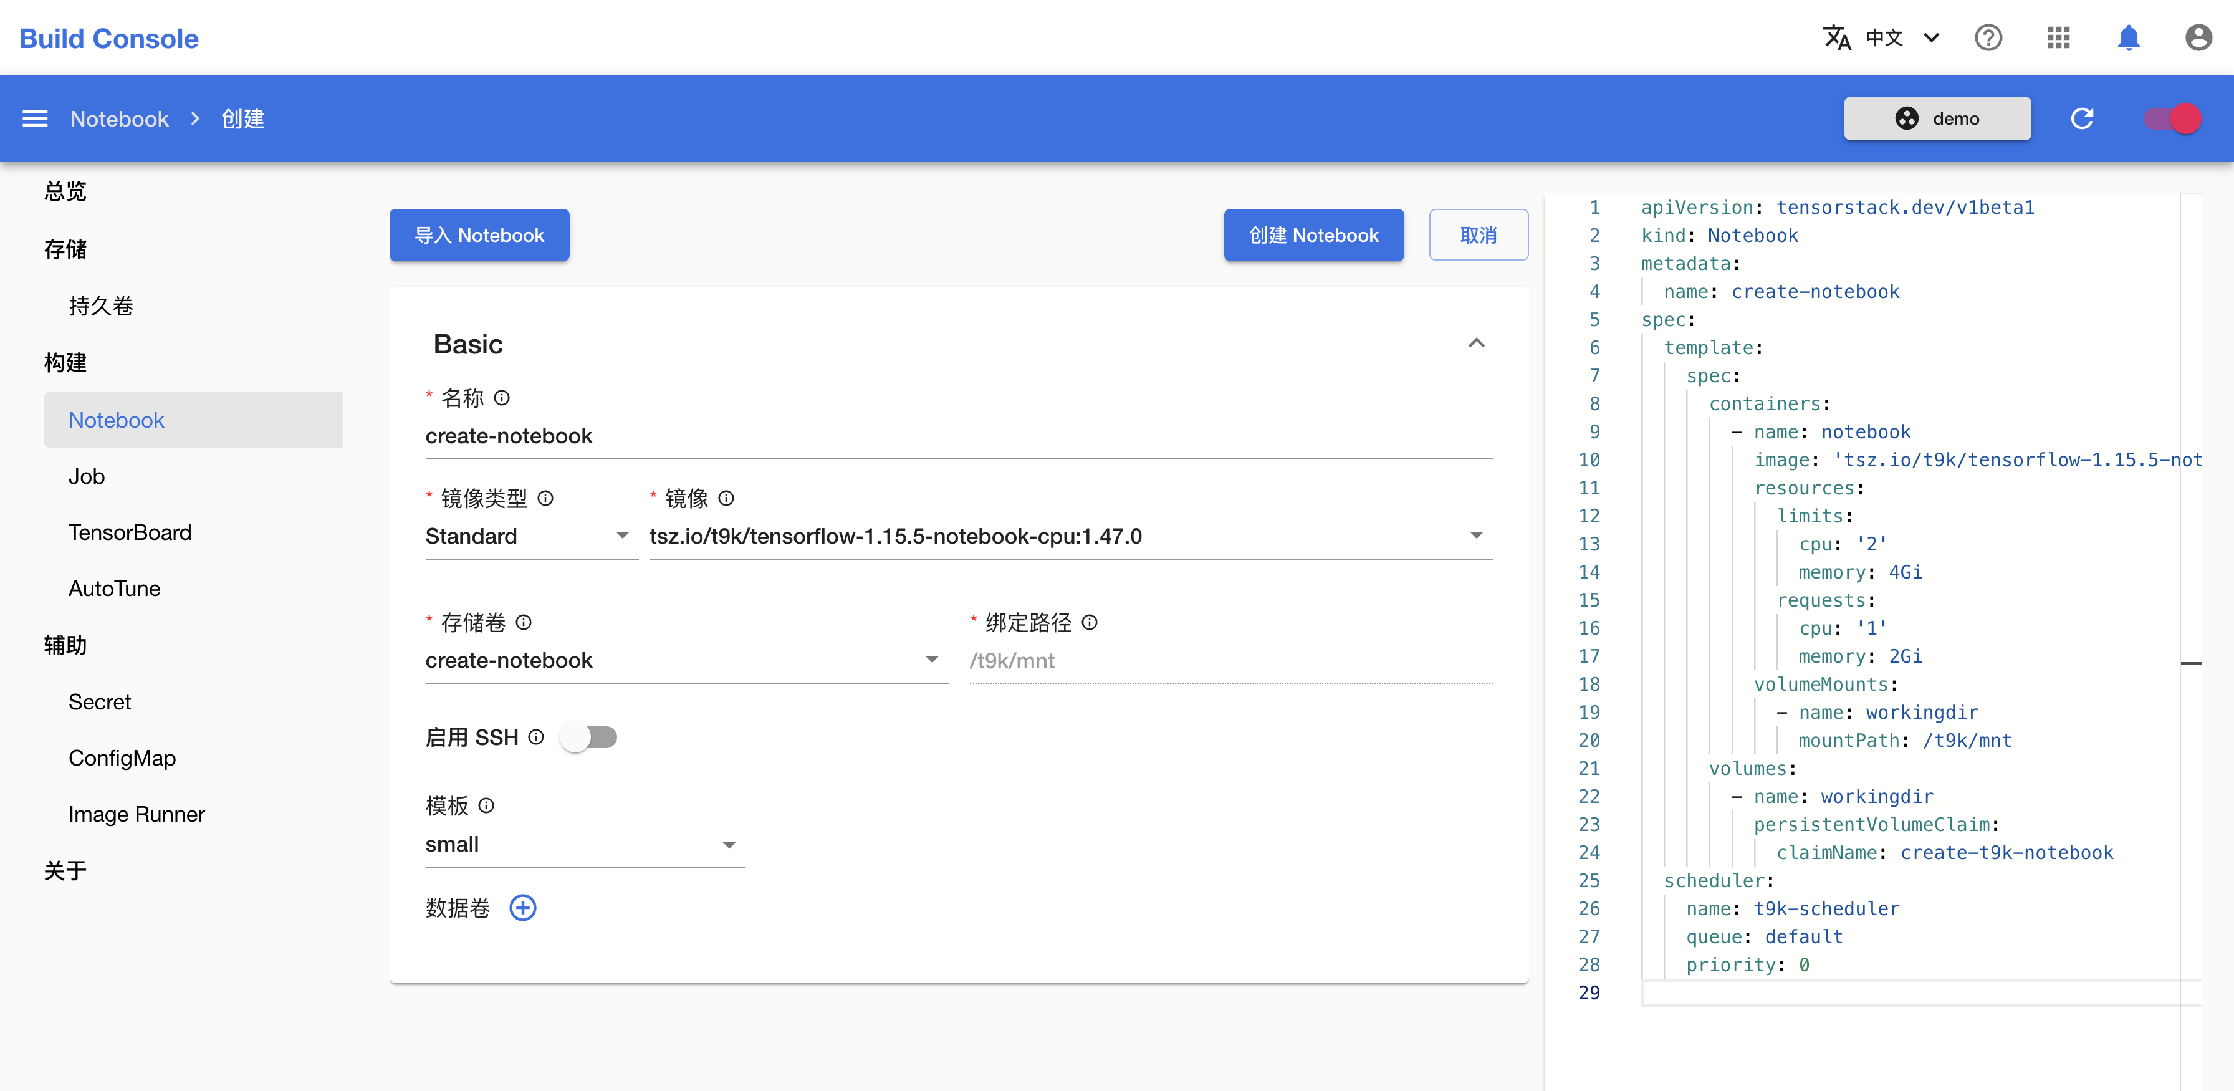Screen dimensions: 2234x1091
Task: Click the language translate icon
Action: tap(1836, 37)
